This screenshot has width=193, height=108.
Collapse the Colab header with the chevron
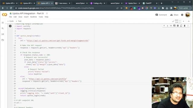point(189,21)
